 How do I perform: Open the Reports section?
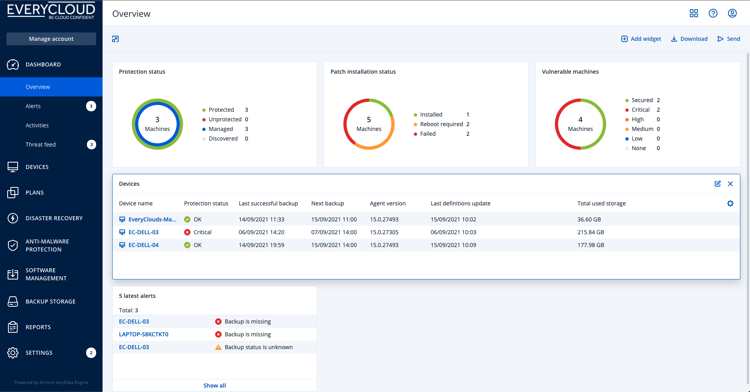pyautogui.click(x=51, y=327)
